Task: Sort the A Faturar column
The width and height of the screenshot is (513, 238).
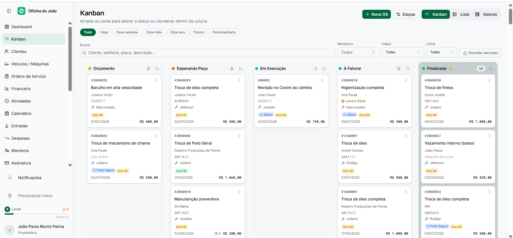Action: point(407,69)
